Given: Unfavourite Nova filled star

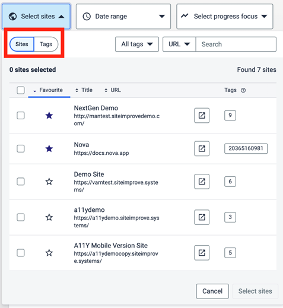Looking at the screenshot, I should tap(49, 148).
